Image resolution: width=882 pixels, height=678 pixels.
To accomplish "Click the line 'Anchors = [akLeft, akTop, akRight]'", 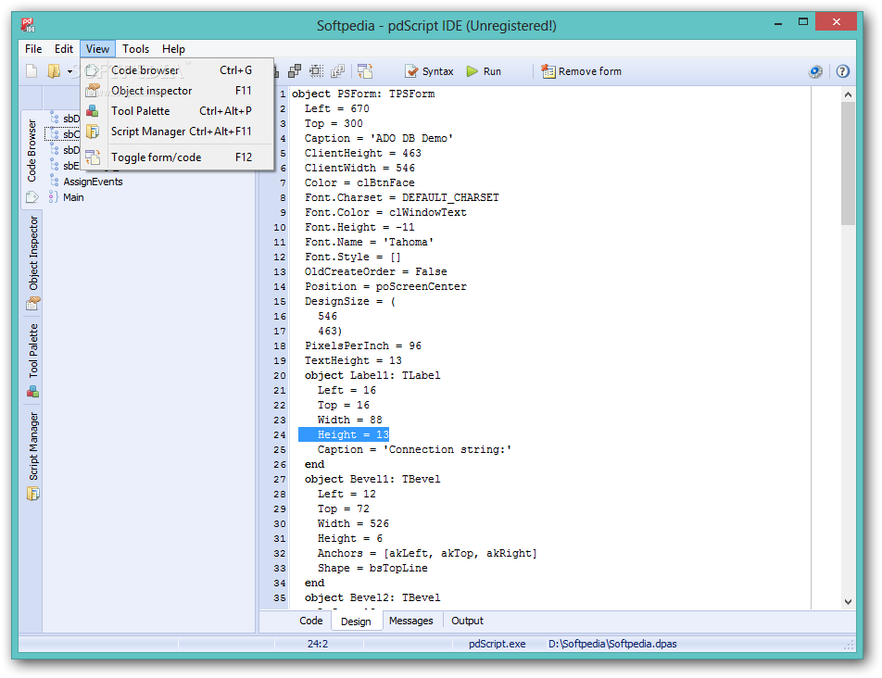I will [427, 553].
